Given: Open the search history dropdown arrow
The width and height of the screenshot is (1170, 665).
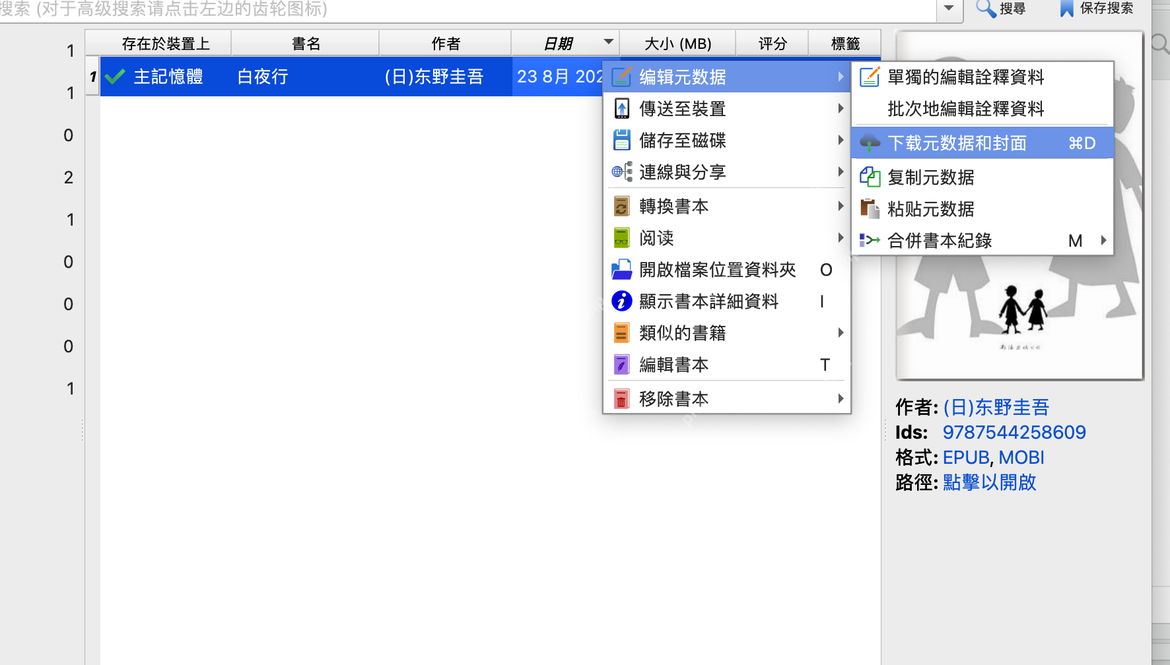Looking at the screenshot, I should pos(949,9).
